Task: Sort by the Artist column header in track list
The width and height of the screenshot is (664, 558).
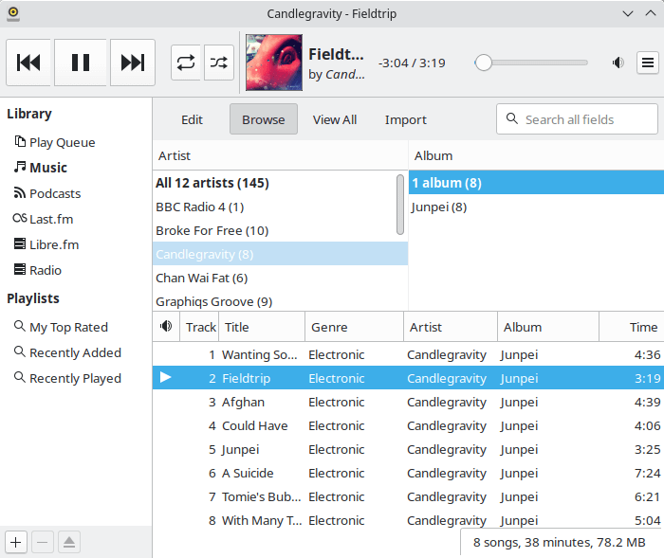Action: coord(451,327)
